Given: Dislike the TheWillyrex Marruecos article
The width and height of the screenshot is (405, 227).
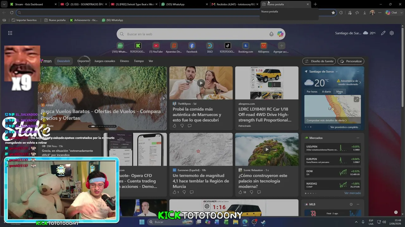Looking at the screenshot, I should pyautogui.click(x=182, y=126).
